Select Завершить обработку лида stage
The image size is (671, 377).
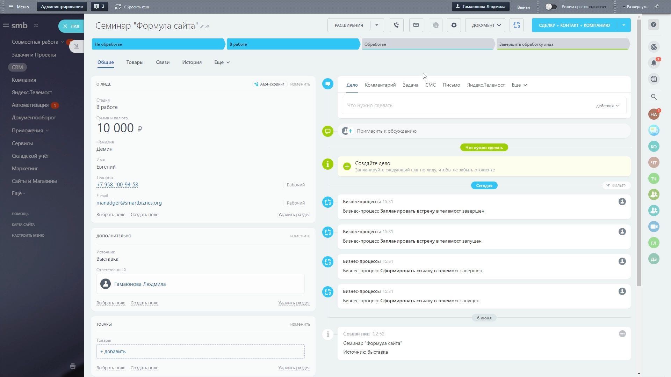(562, 44)
